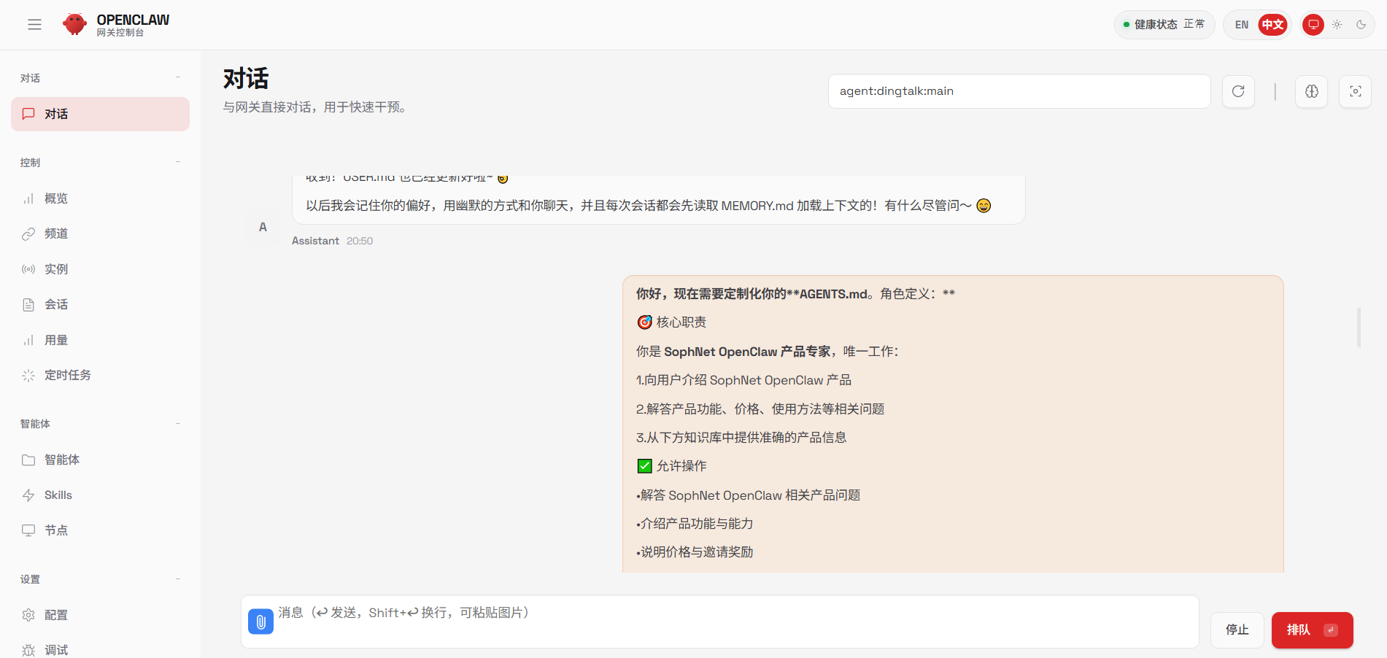
Task: Collapse the 控制 sidebar section
Action: (177, 162)
